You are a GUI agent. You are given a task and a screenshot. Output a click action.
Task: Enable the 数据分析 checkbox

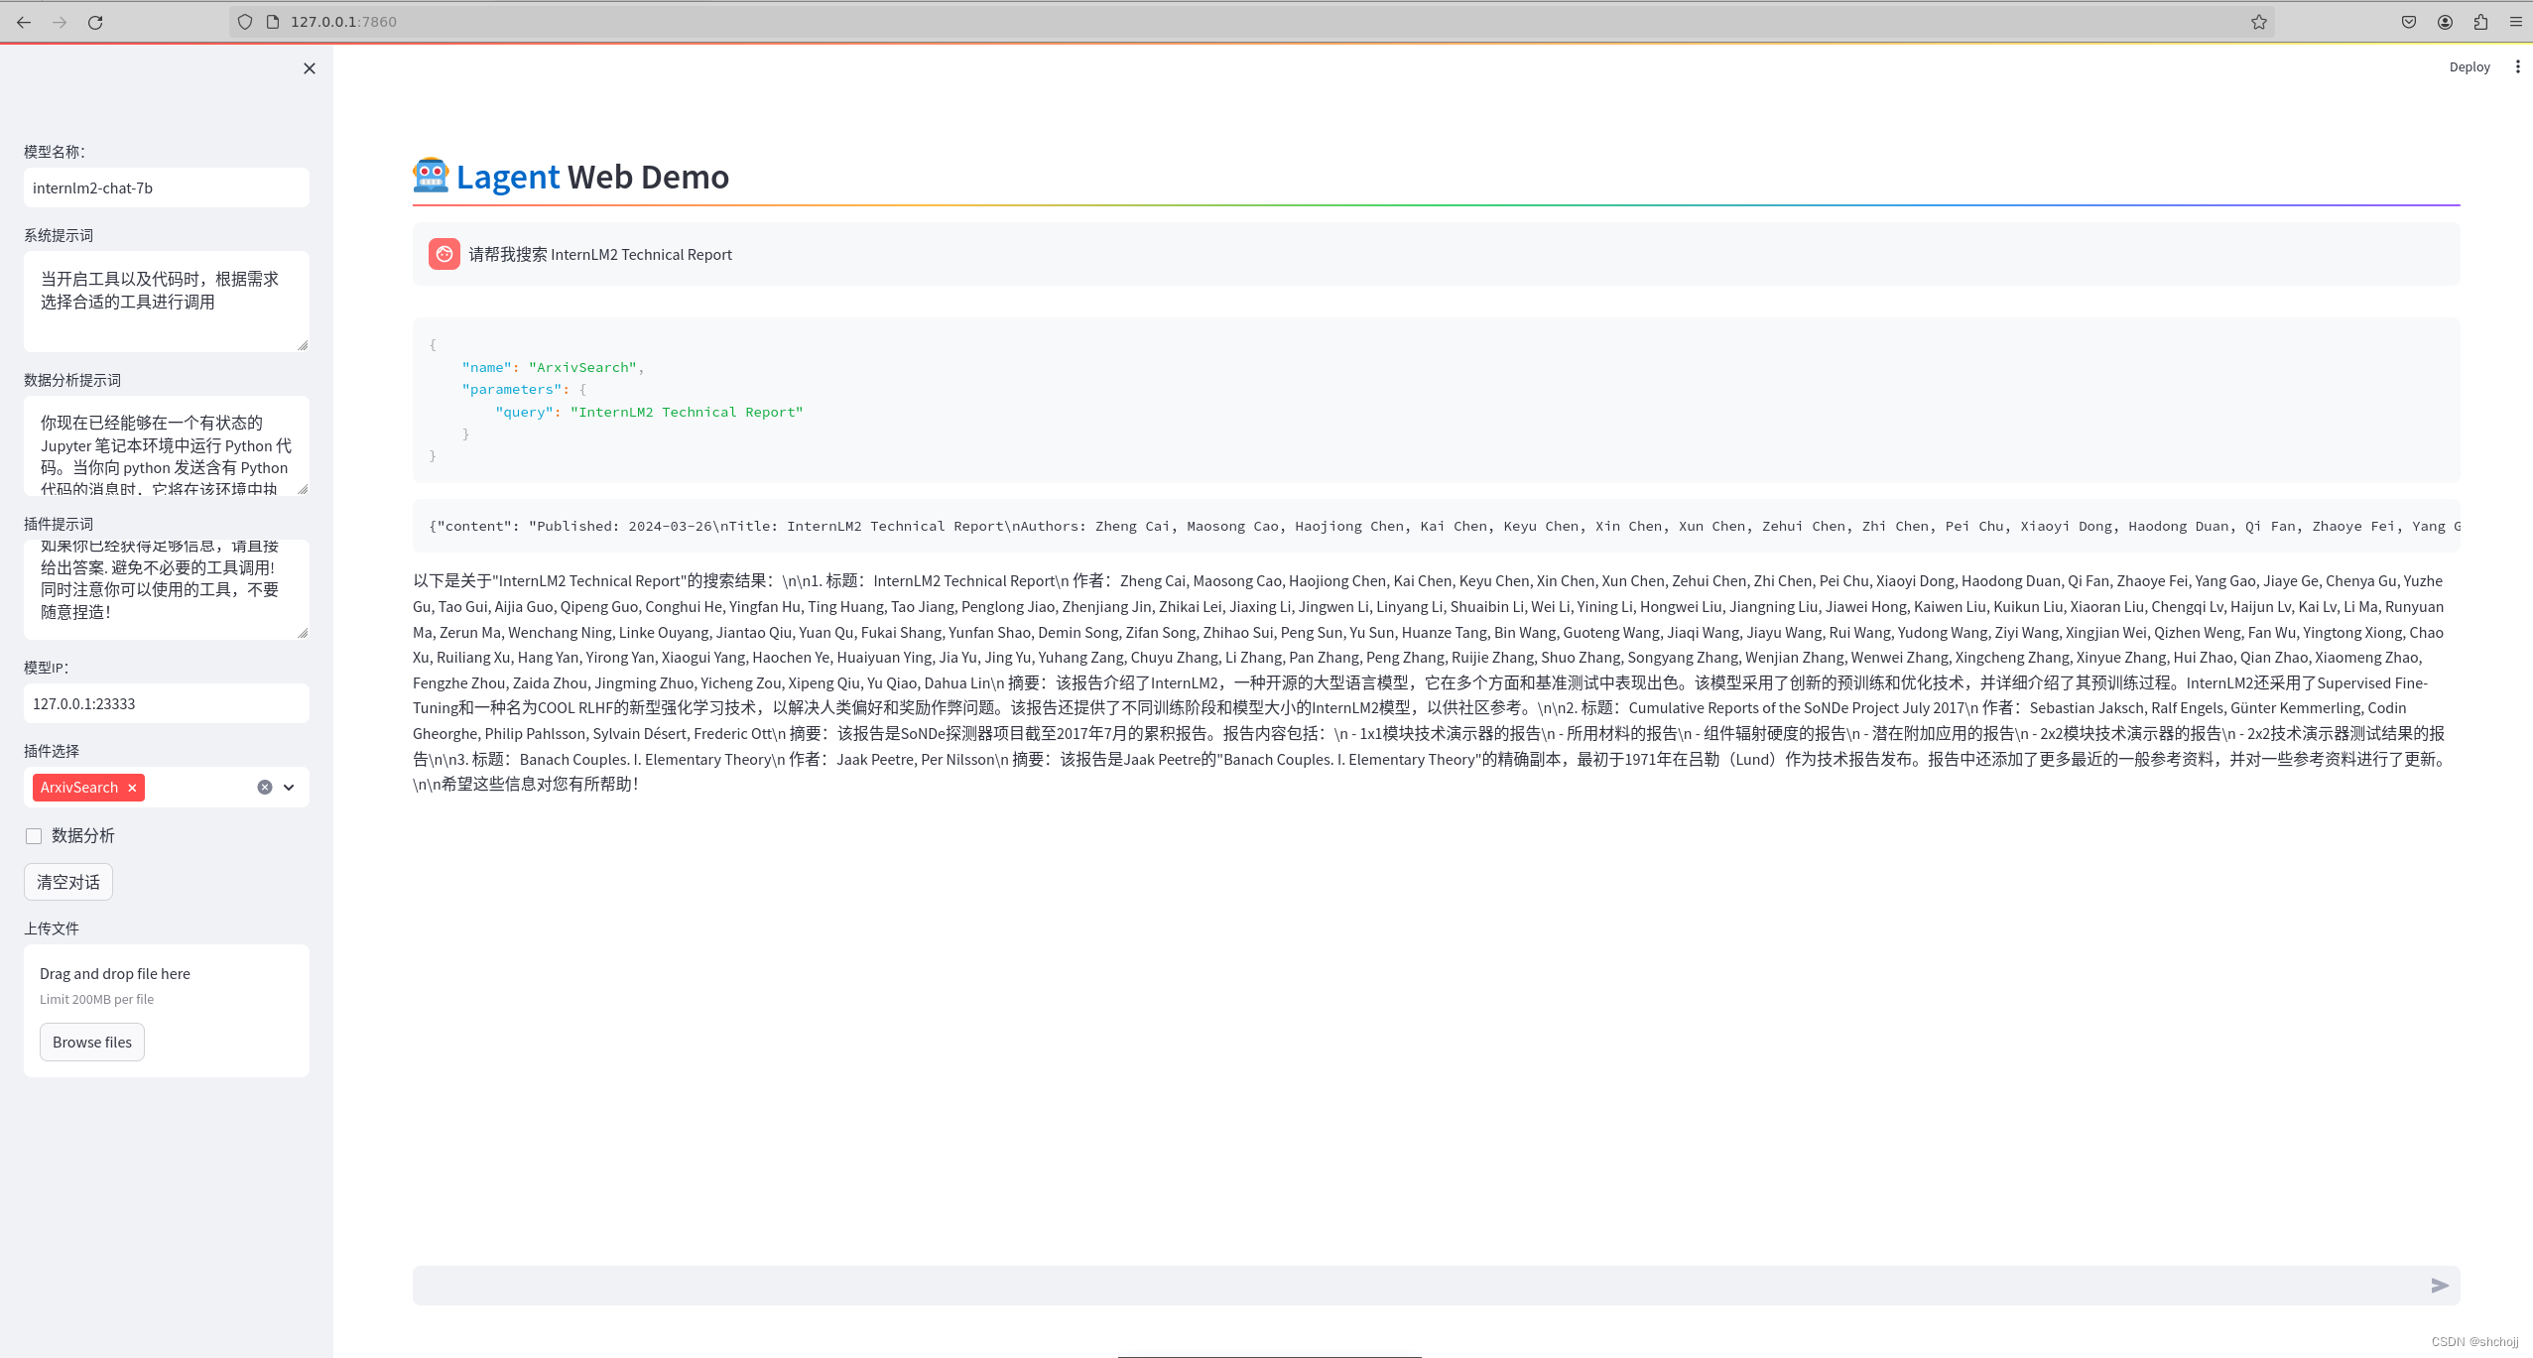(34, 836)
